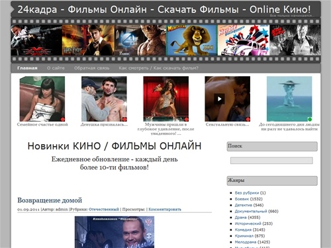Click the Комментировать link
Screen dimensions: 331x248
click(x=165, y=210)
